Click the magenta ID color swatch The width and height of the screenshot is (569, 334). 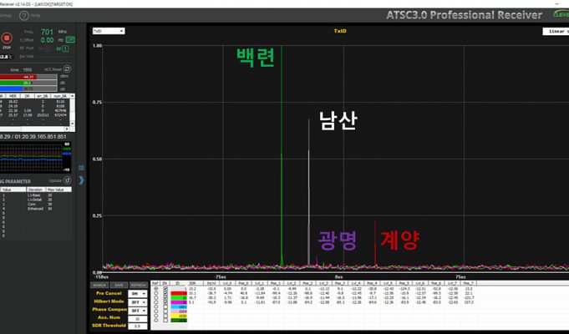(179, 302)
